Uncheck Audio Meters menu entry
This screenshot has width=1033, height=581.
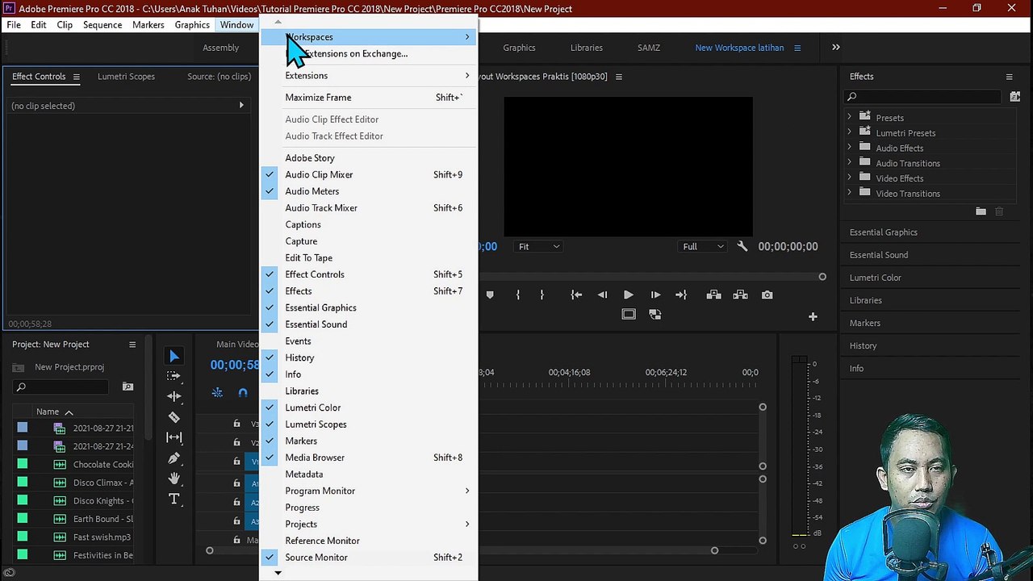(369, 191)
